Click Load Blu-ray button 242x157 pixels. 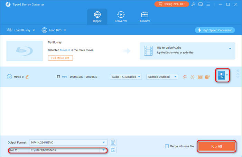[x=19, y=30]
